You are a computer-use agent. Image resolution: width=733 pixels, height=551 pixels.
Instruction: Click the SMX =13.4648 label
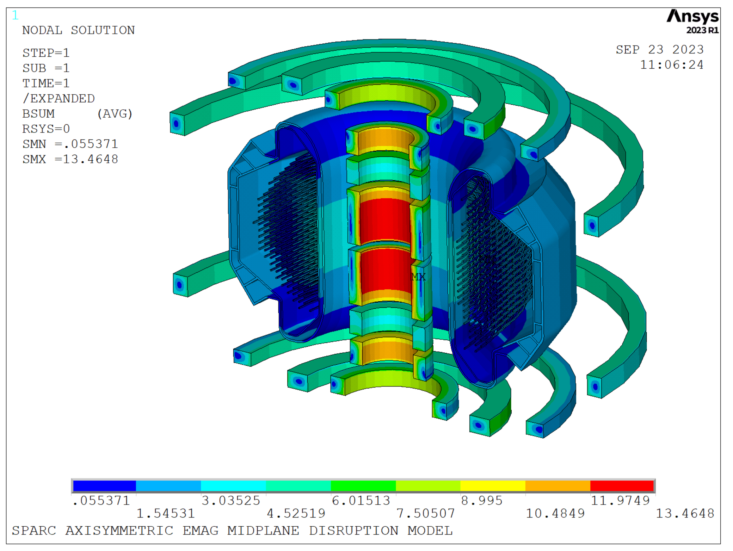pos(70,159)
